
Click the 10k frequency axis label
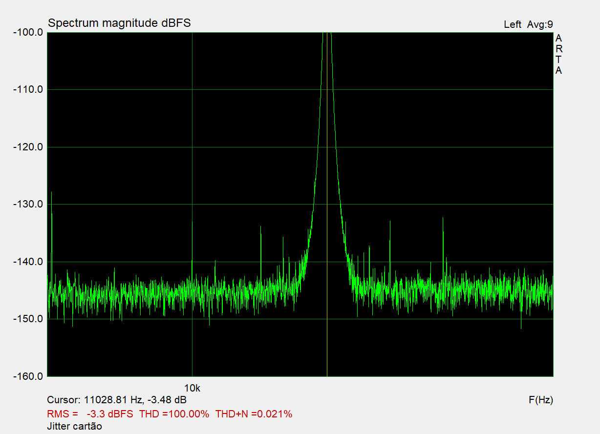(x=192, y=389)
